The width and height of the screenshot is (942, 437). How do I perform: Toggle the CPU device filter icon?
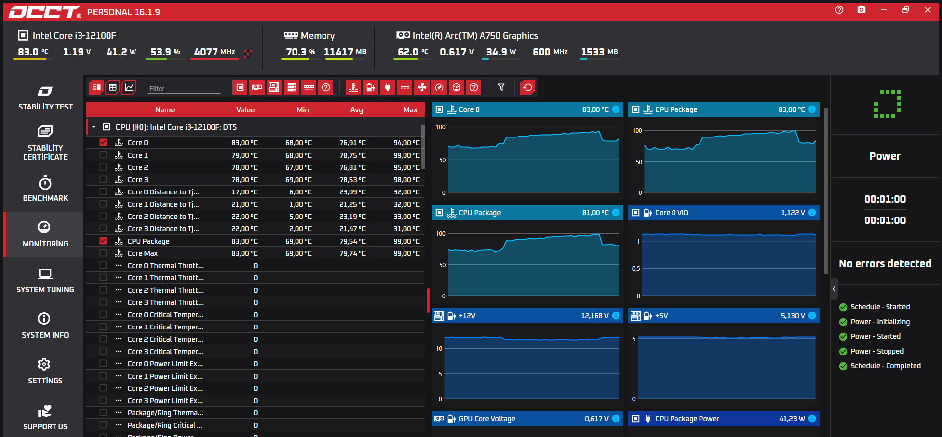tap(240, 87)
